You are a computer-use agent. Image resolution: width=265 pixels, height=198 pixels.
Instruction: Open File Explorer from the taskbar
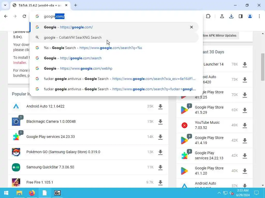tap(19, 193)
